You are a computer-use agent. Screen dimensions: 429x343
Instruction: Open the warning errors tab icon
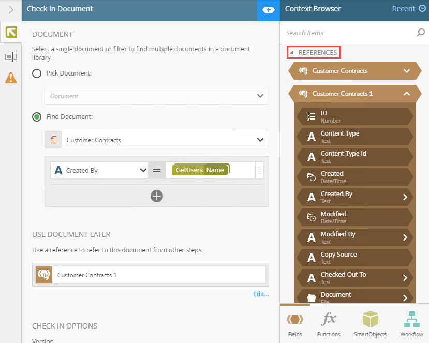click(11, 78)
